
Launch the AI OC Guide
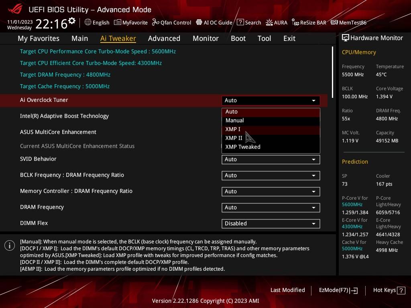[x=214, y=22]
